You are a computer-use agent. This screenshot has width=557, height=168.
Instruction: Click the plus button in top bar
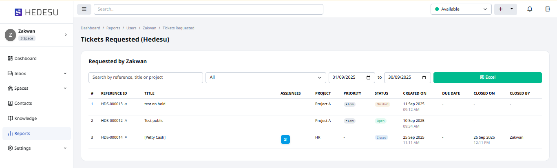pos(500,9)
